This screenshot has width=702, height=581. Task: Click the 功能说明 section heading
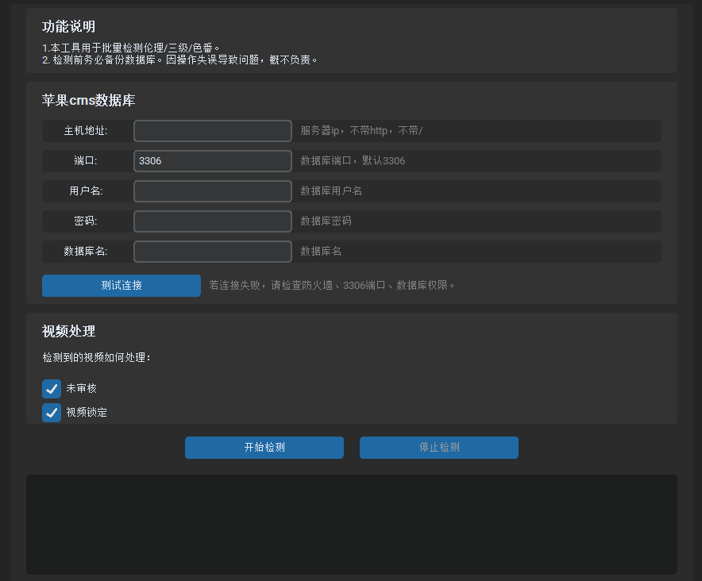pyautogui.click(x=68, y=27)
